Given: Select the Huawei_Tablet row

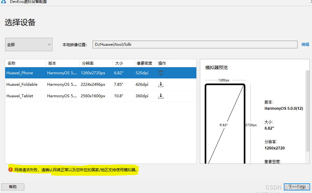Looking at the screenshot, I should point(101,96).
